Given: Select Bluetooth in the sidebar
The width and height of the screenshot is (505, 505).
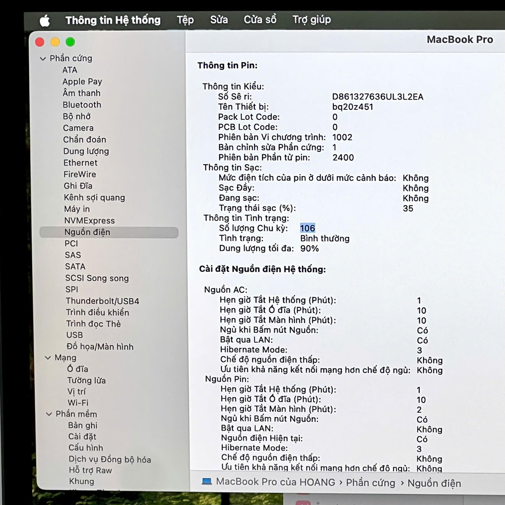Looking at the screenshot, I should (82, 105).
